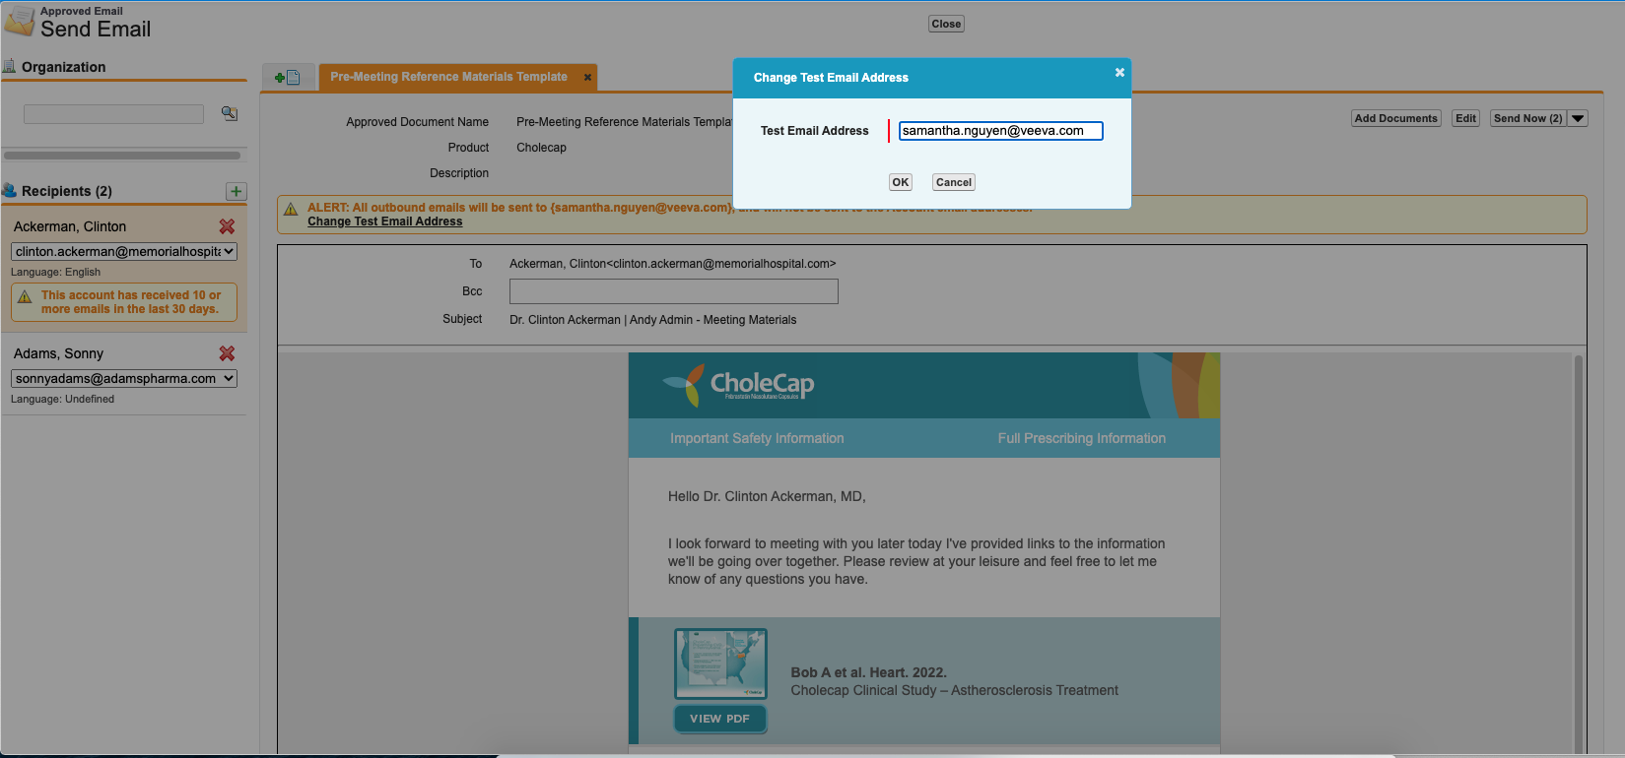This screenshot has height=758, width=1625.
Task: Click the clinical study PDF thumbnail
Action: click(720, 663)
